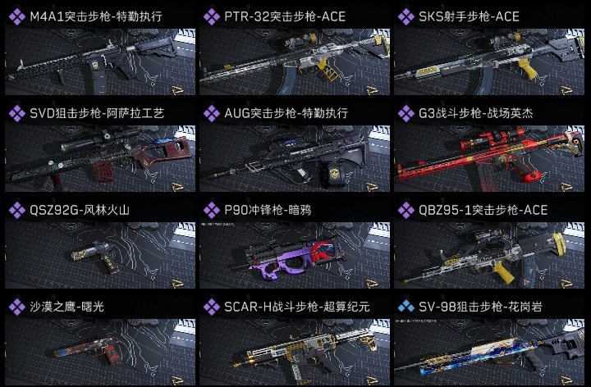Click the purple rarity icon beside SVD狙击步枪
Screen dimensions: 591x387
[17, 113]
